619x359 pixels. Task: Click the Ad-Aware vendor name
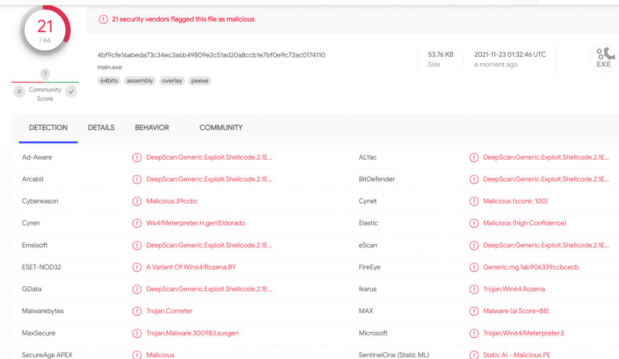pos(37,157)
